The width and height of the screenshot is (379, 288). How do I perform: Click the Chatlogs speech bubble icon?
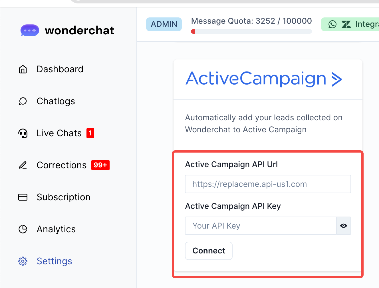[x=23, y=101]
